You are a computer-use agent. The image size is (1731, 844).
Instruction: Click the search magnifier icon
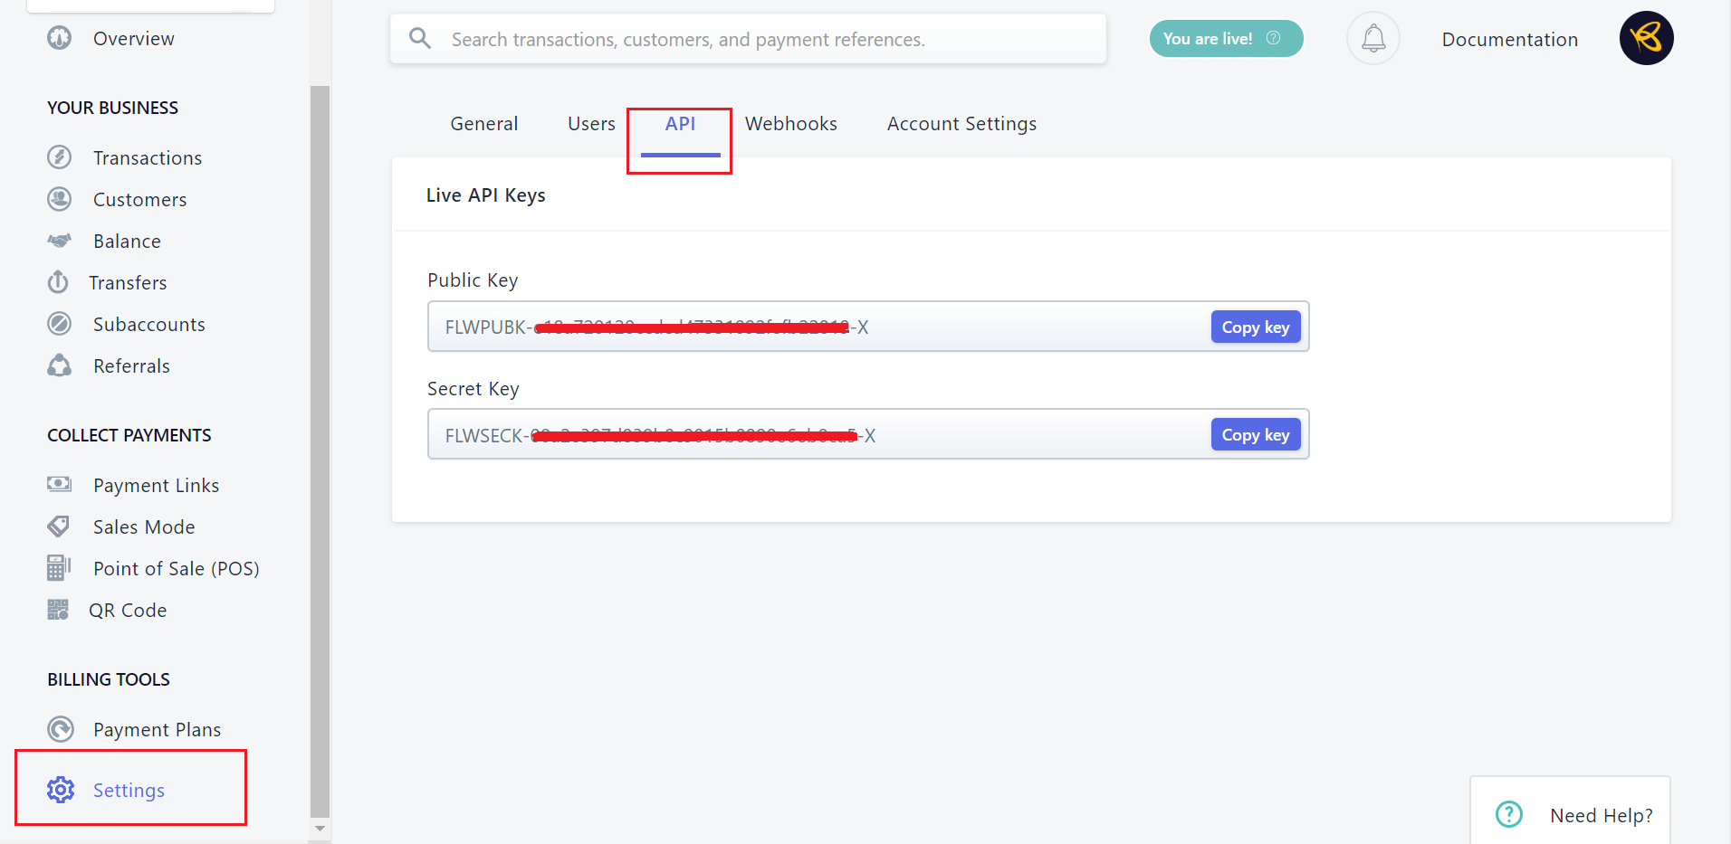click(x=420, y=38)
